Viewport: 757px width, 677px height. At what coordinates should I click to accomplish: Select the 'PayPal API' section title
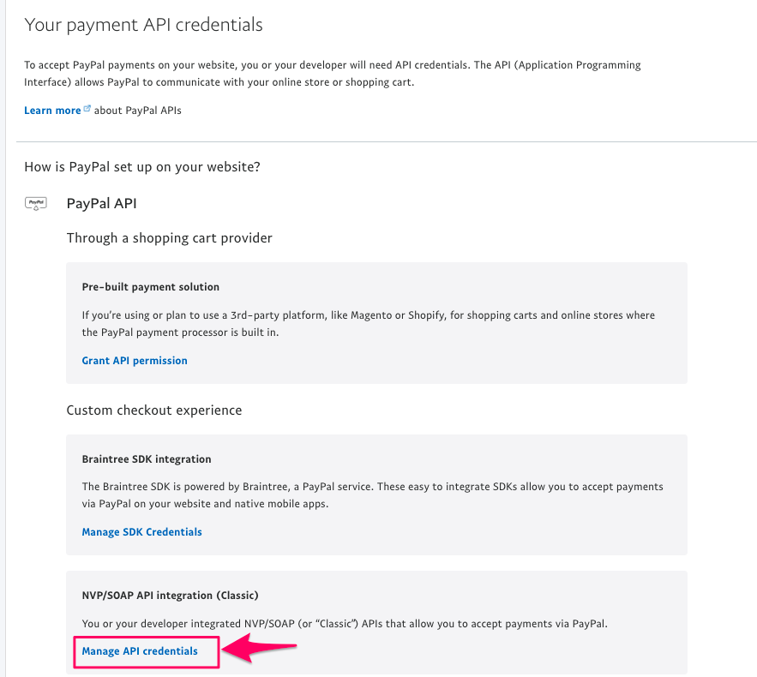pos(101,203)
